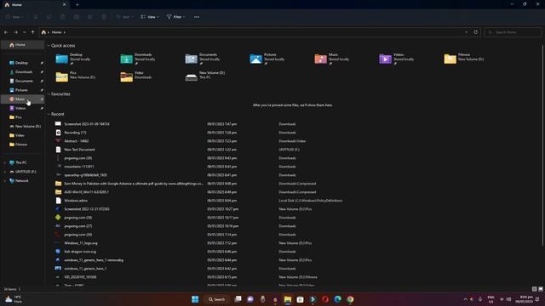
Task: Select Home in the navigation pane
Action: pyautogui.click(x=23, y=45)
